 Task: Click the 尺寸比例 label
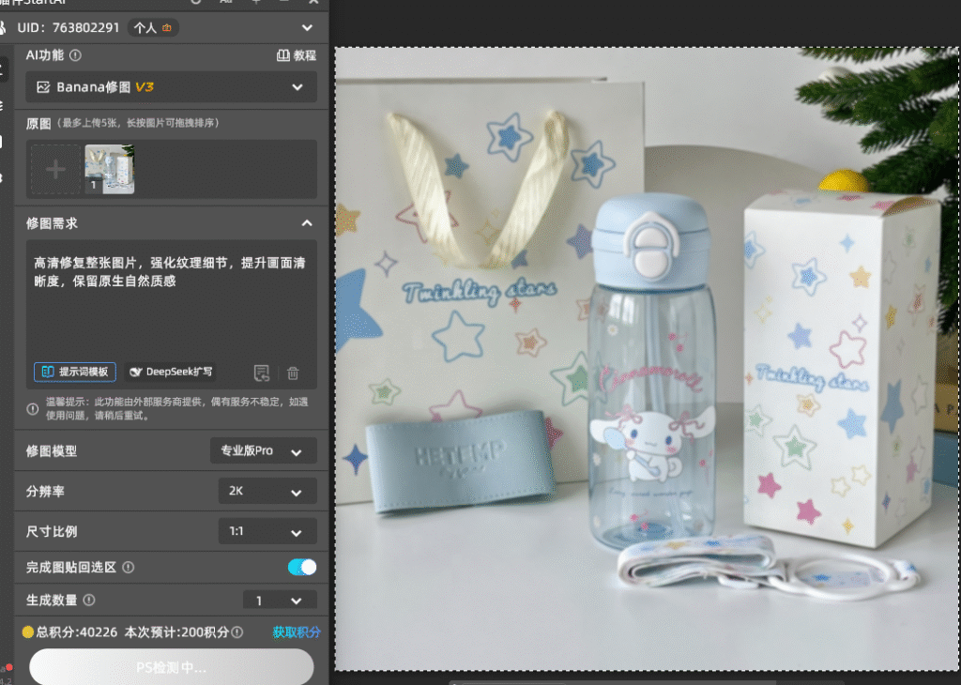tap(52, 531)
